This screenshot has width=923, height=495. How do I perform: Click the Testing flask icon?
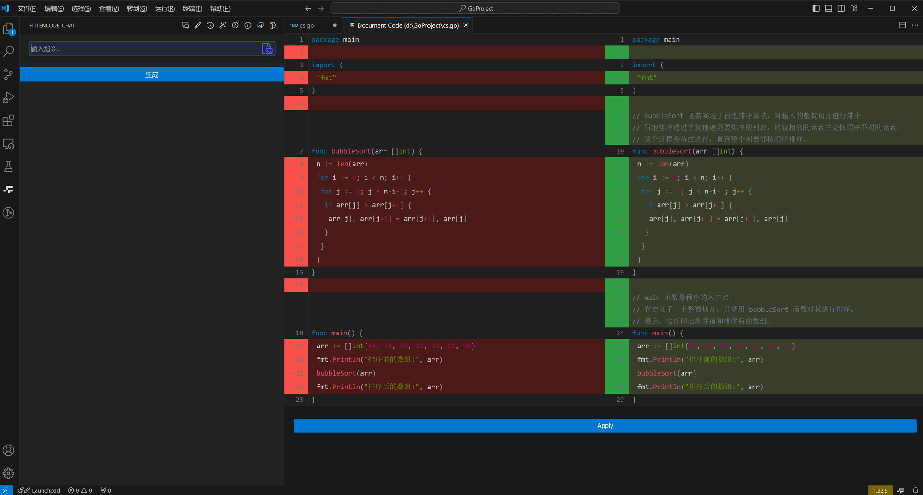pos(8,167)
